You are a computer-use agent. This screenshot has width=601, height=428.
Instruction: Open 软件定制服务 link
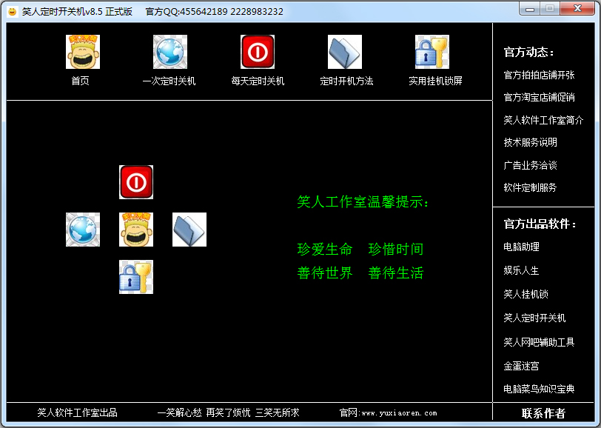(530, 187)
